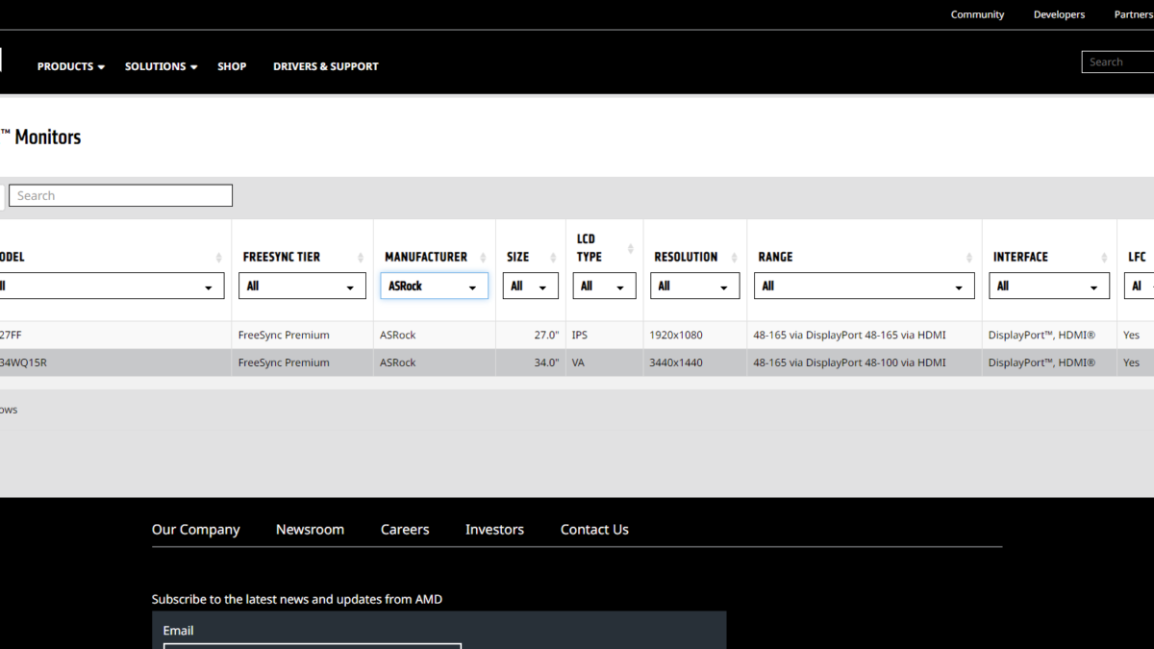
Task: Open the Community link
Action: pos(977,14)
